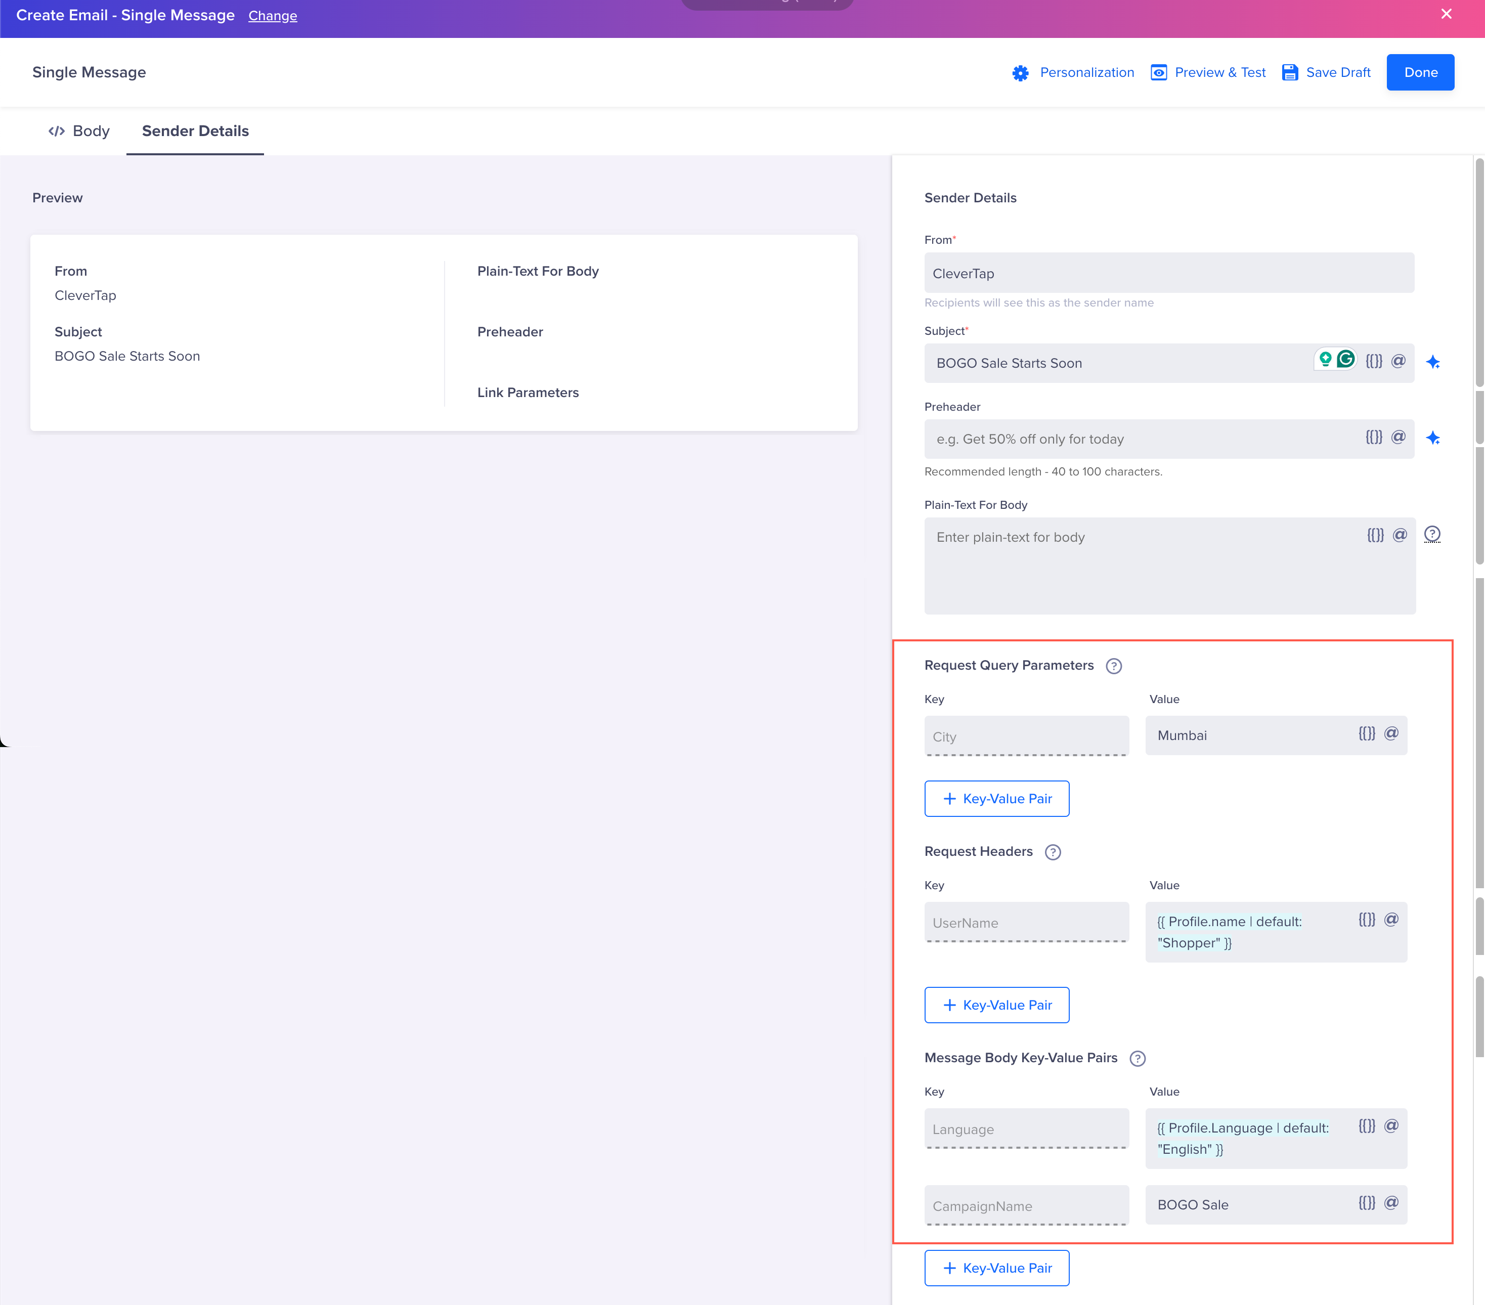Click the Grammarly icon in Subject field

[1345, 359]
